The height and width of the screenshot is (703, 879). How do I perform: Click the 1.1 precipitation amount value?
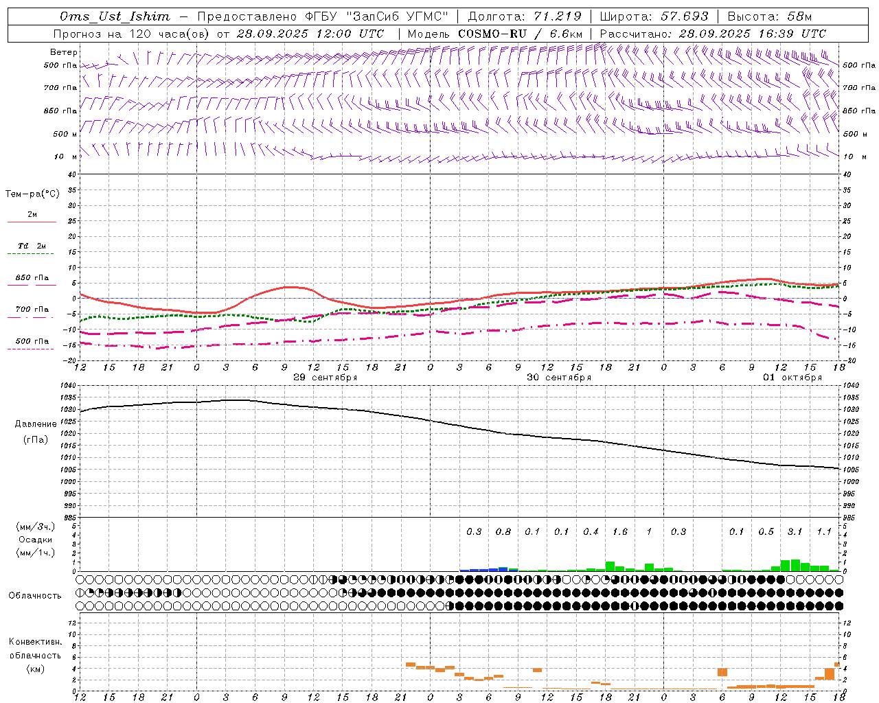pos(824,531)
